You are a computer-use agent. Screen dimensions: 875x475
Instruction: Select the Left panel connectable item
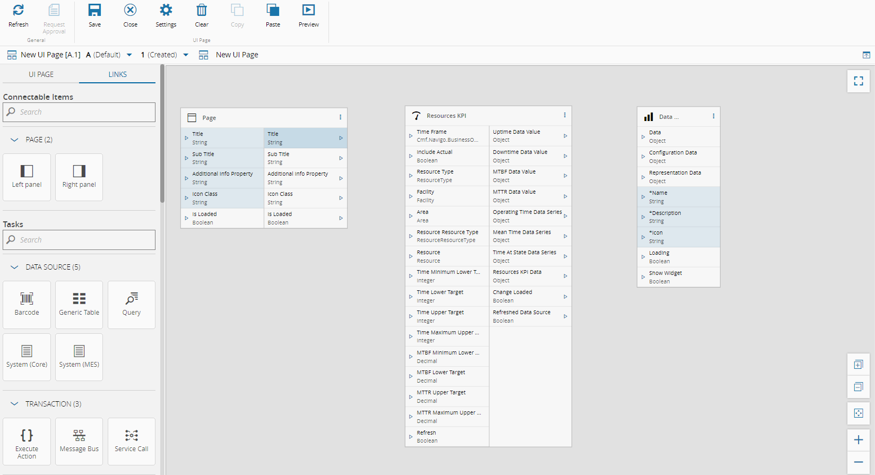(27, 177)
